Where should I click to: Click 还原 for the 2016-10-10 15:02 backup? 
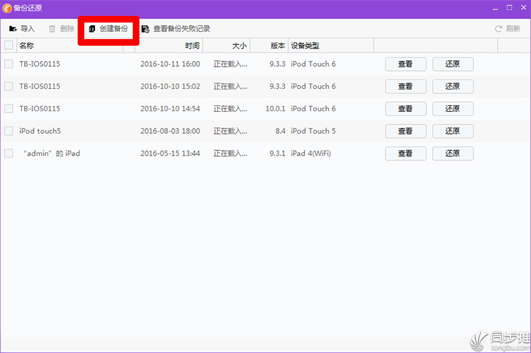[x=453, y=86]
